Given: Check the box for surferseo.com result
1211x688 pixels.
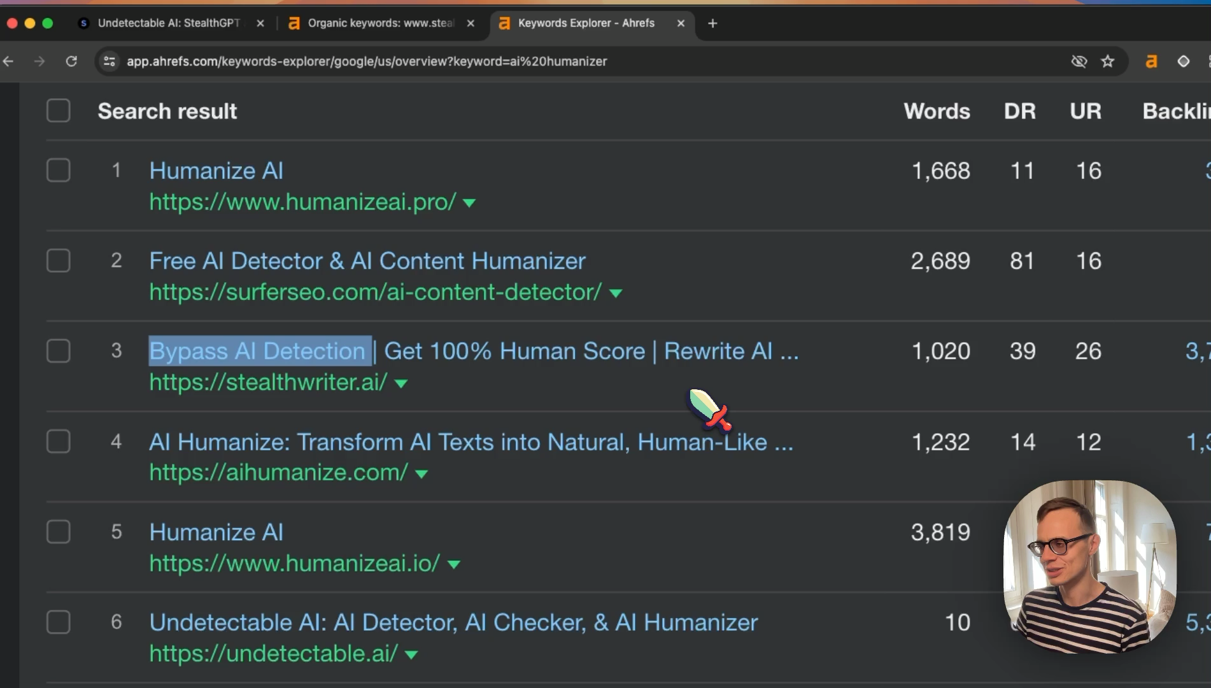Looking at the screenshot, I should (59, 261).
